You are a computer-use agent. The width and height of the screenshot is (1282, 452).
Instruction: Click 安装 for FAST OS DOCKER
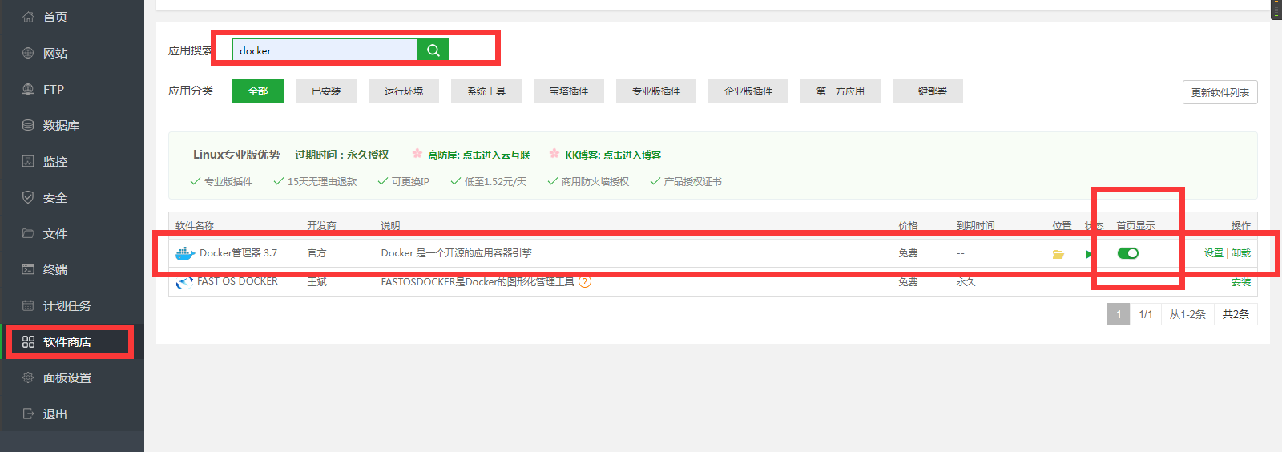(1241, 282)
